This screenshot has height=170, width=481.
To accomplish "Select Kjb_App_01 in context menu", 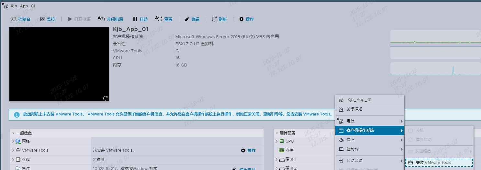I will coord(370,100).
